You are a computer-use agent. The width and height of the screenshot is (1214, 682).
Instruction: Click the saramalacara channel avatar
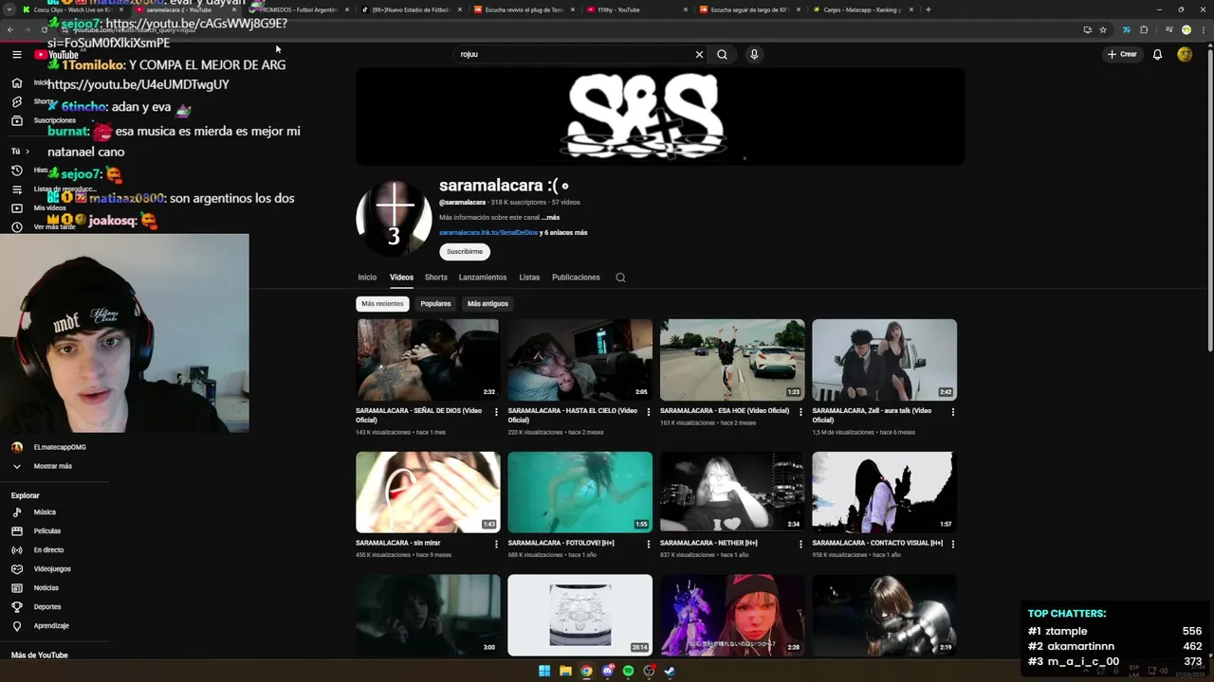coord(394,218)
